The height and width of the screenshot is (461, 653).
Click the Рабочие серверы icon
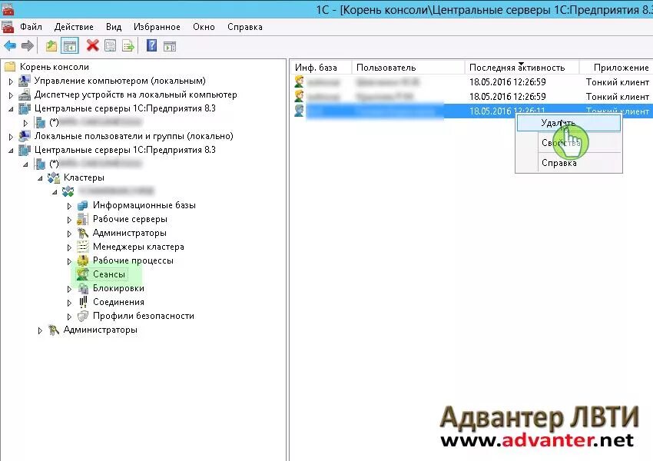pyautogui.click(x=83, y=219)
